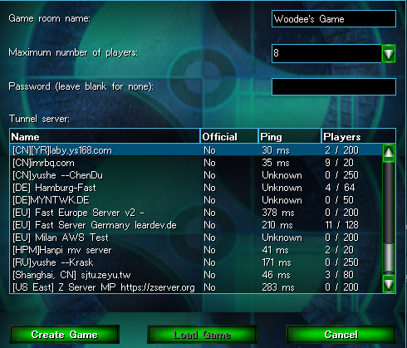
Task: Select the [HPM]Hanpi mv server row
Action: (x=196, y=250)
